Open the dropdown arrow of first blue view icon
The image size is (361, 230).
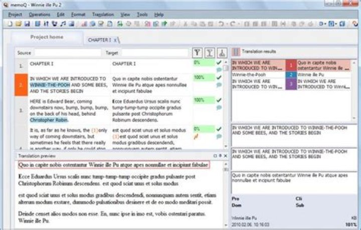(325, 24)
